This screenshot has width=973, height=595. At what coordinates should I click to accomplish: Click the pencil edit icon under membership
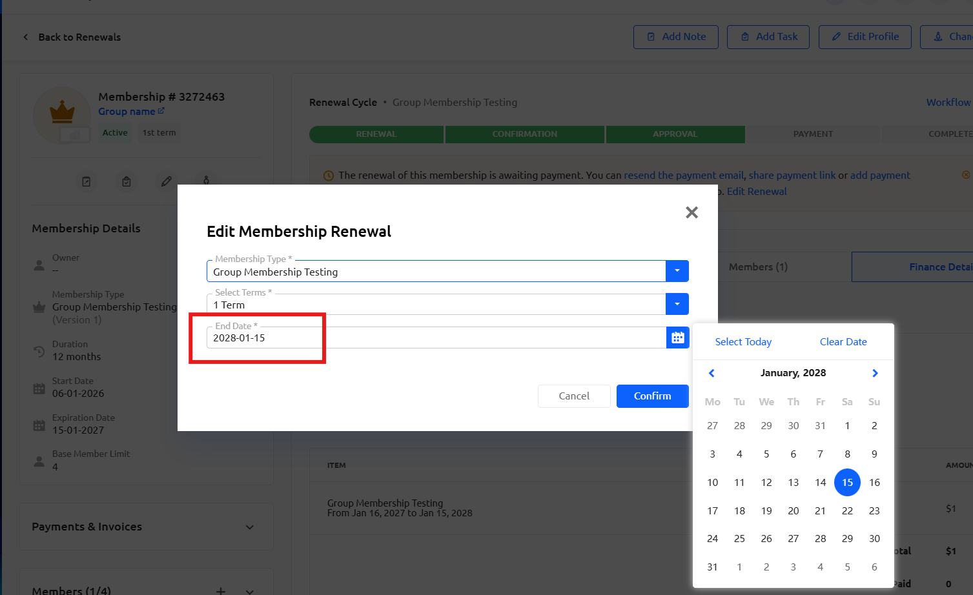(x=167, y=181)
